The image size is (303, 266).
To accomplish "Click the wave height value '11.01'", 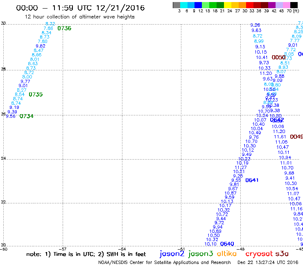I will 286,163.
